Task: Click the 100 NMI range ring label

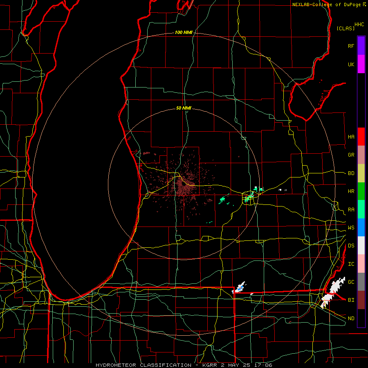Action: [x=184, y=32]
